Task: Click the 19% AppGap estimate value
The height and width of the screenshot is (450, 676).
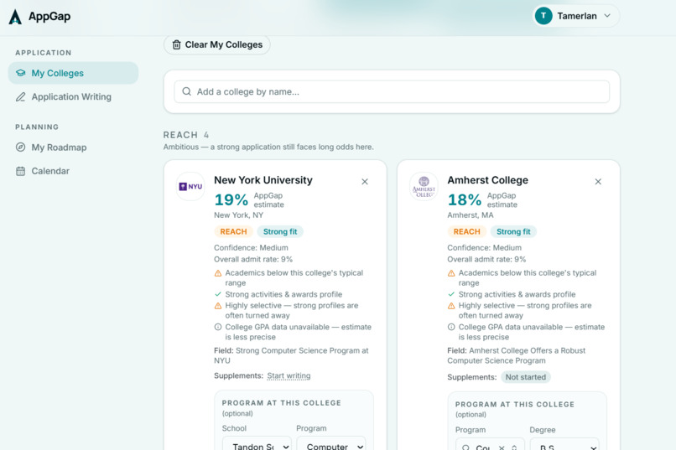Action: [231, 199]
